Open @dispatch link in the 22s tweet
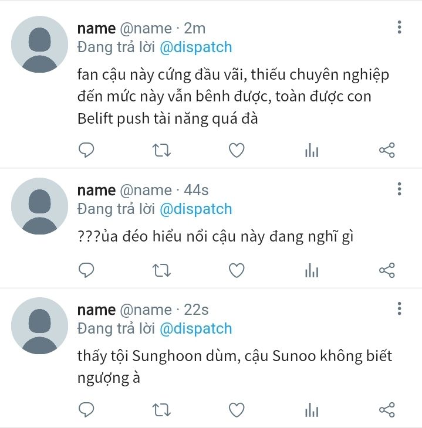 [195, 329]
